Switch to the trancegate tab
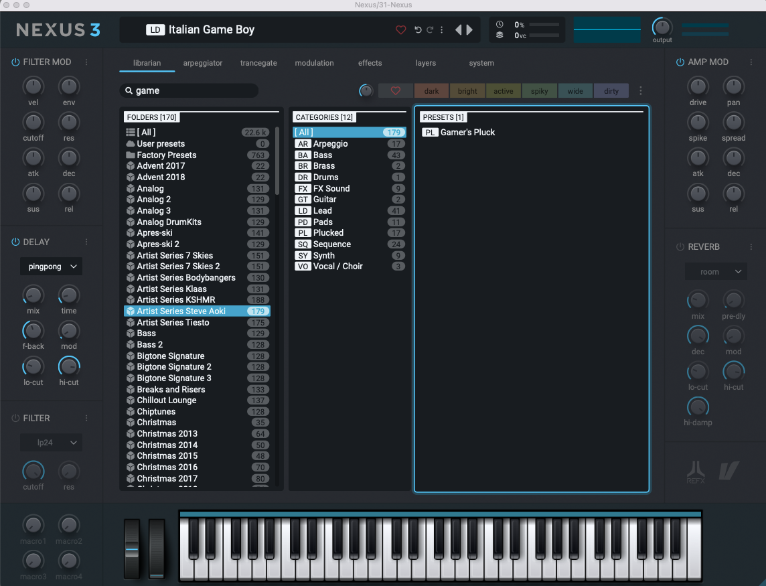The width and height of the screenshot is (766, 586). click(258, 63)
